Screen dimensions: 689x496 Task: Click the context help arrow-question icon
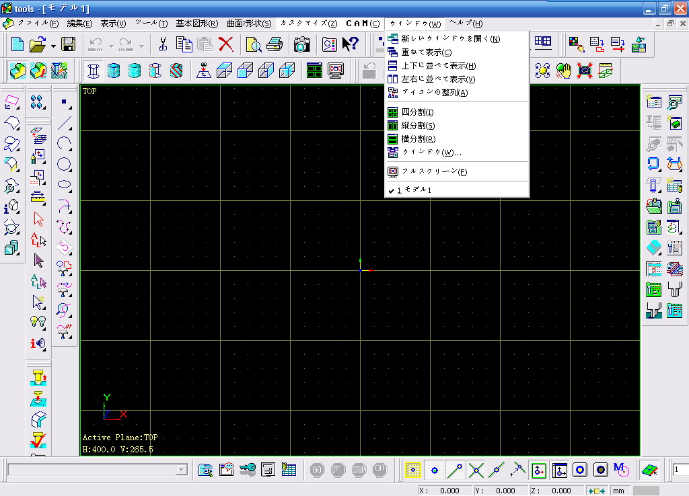click(350, 44)
